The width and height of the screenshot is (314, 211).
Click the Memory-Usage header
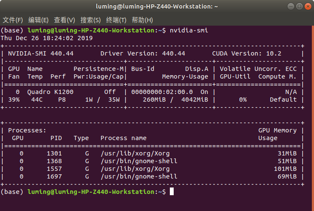coord(185,76)
